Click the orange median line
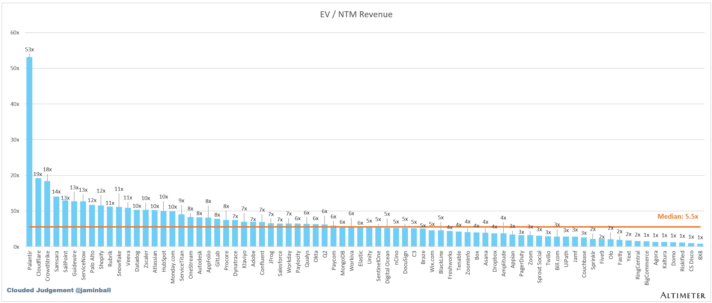The width and height of the screenshot is (712, 303). pyautogui.click(x=365, y=227)
